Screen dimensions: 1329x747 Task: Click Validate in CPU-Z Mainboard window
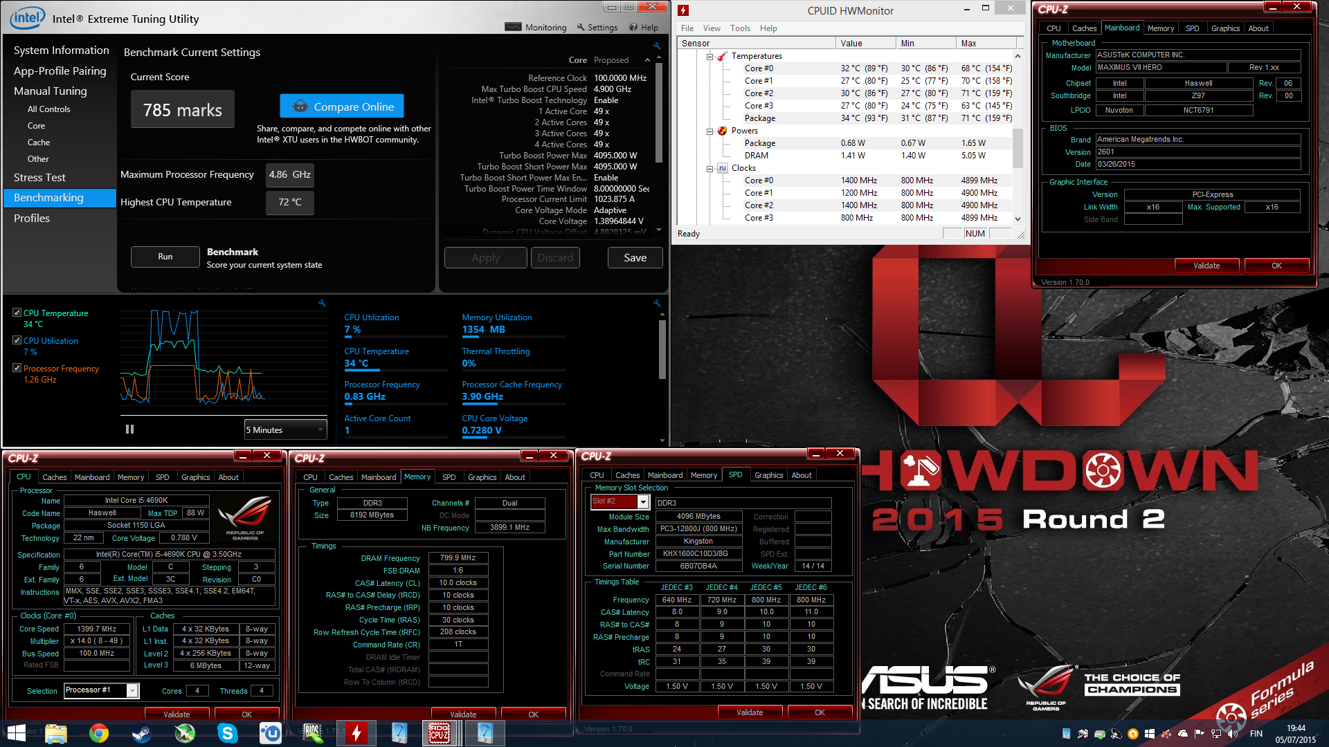(x=1206, y=266)
